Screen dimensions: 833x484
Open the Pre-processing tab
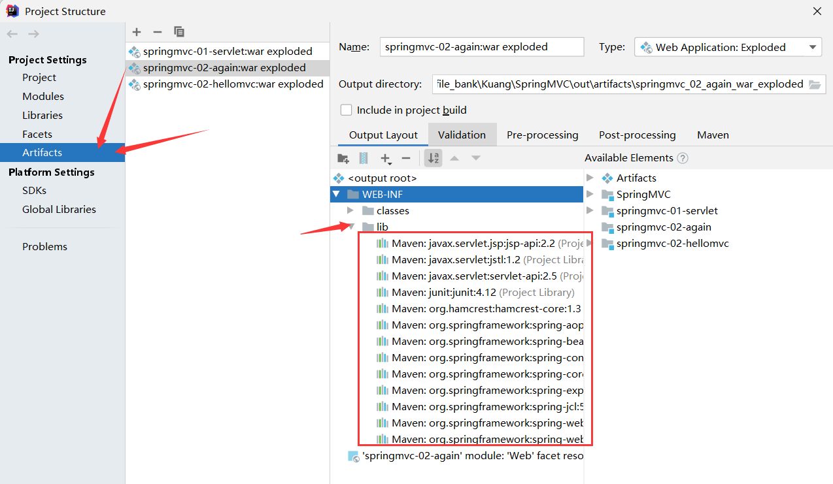(543, 135)
